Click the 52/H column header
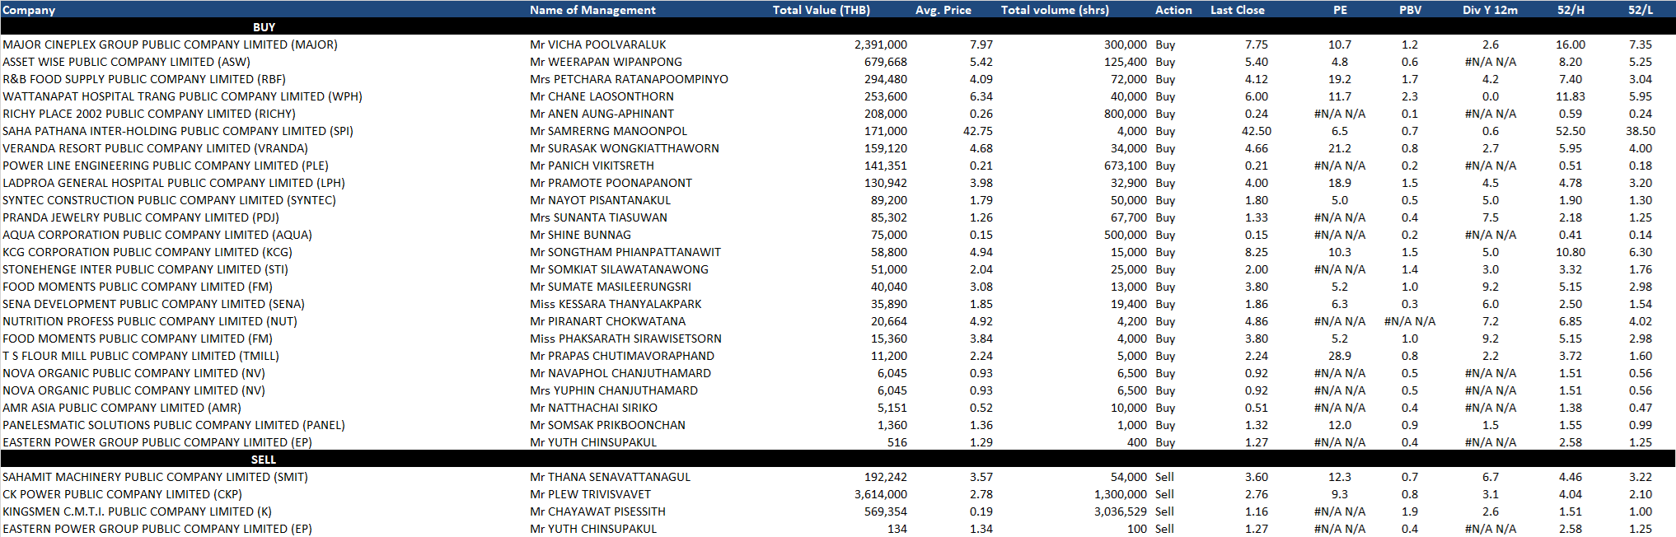 point(1570,10)
